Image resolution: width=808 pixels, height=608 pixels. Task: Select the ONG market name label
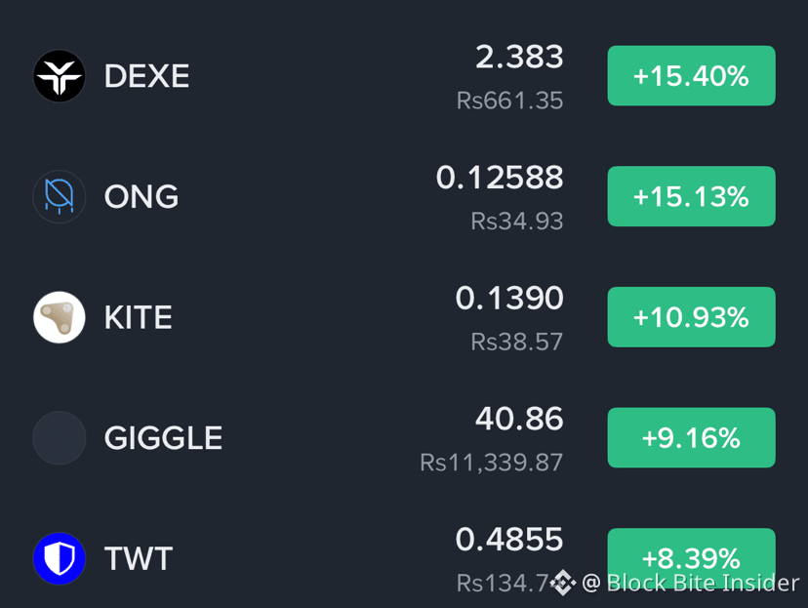coord(141,197)
